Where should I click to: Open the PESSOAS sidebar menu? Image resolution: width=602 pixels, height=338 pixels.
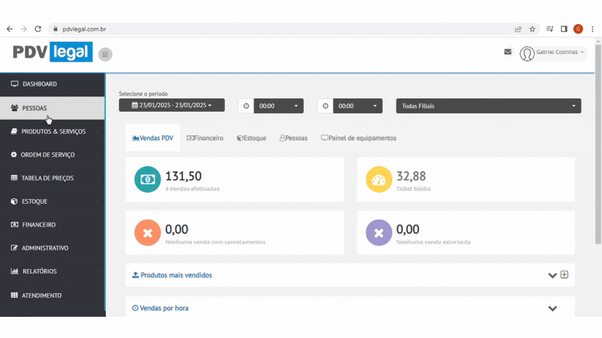click(x=34, y=108)
